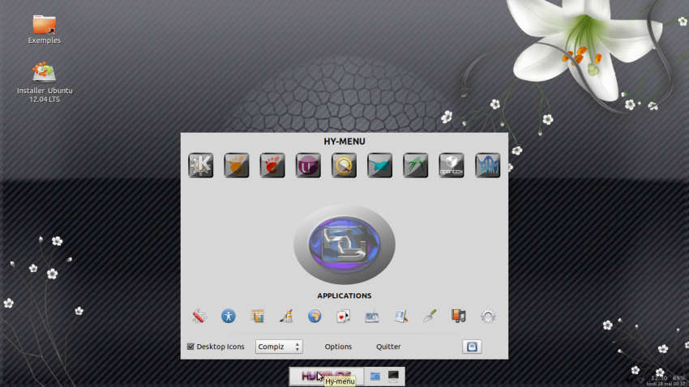Viewport: 689px width, 387px height.
Task: Open the Internet category globe icon
Action: 315,317
